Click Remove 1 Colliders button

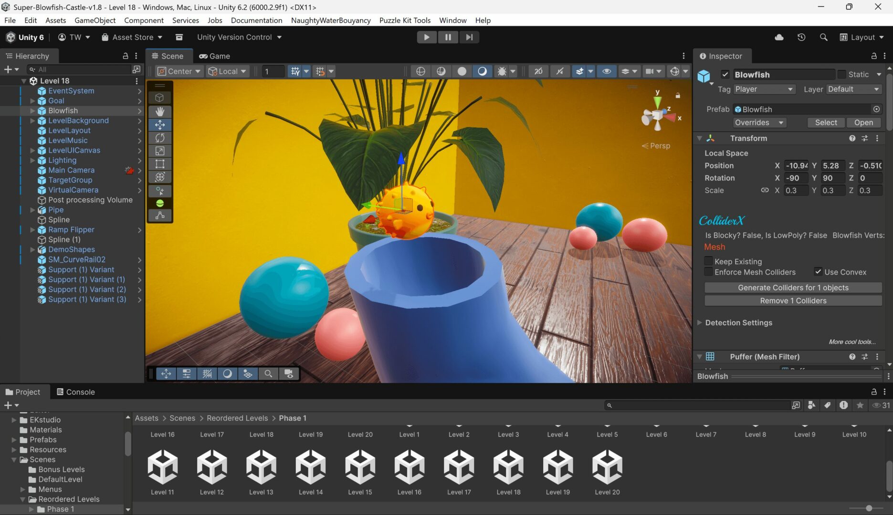pyautogui.click(x=793, y=300)
